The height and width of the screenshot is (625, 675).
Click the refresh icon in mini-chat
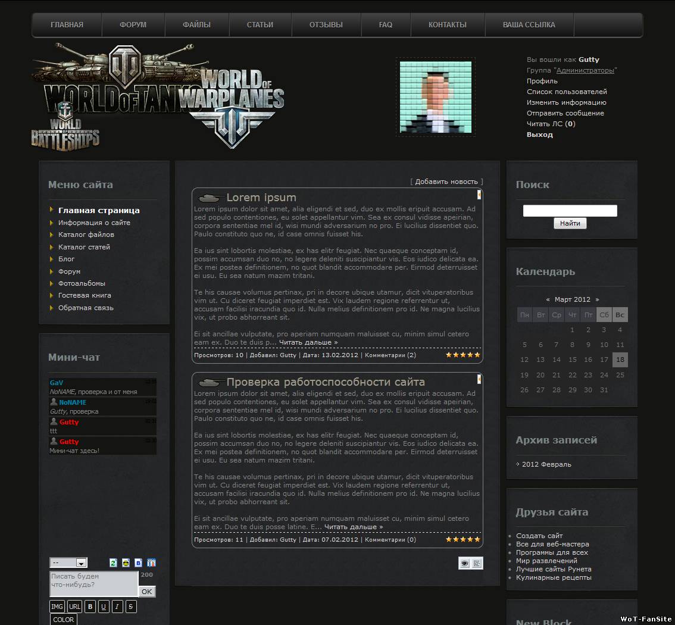pyautogui.click(x=113, y=562)
